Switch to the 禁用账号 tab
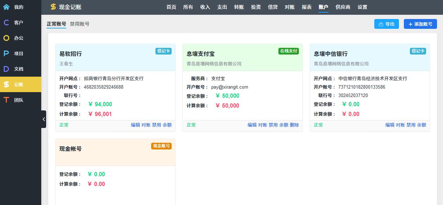 80,24
